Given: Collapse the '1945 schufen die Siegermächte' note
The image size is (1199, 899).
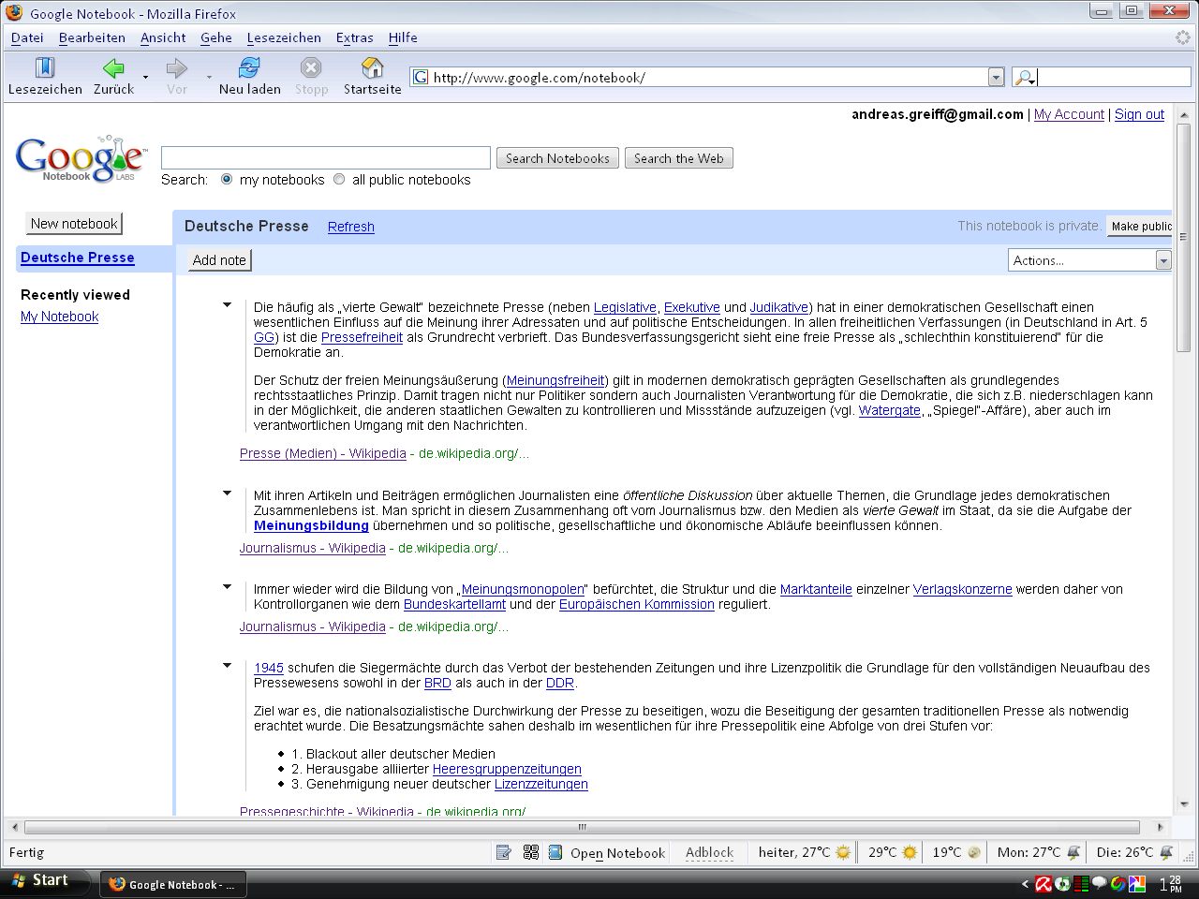Looking at the screenshot, I should coord(227,665).
